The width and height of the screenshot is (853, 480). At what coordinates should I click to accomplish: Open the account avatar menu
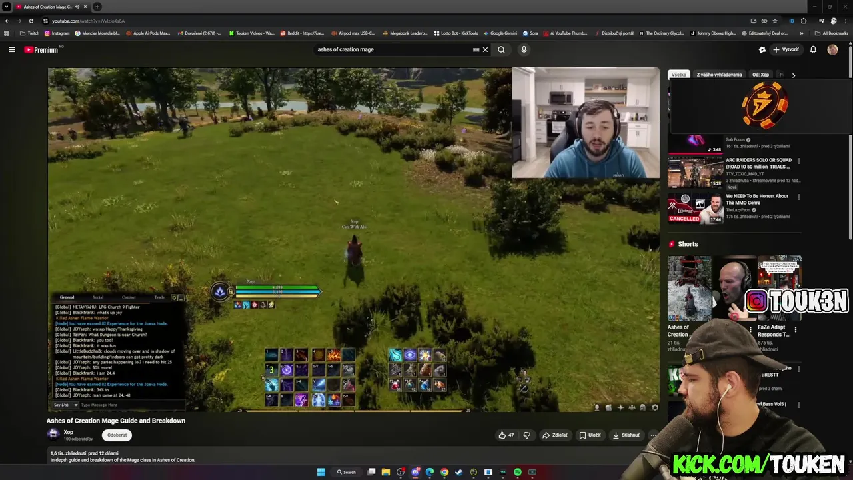(832, 49)
